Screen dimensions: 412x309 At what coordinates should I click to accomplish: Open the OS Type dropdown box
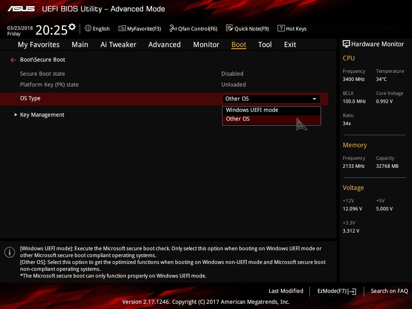(x=272, y=99)
